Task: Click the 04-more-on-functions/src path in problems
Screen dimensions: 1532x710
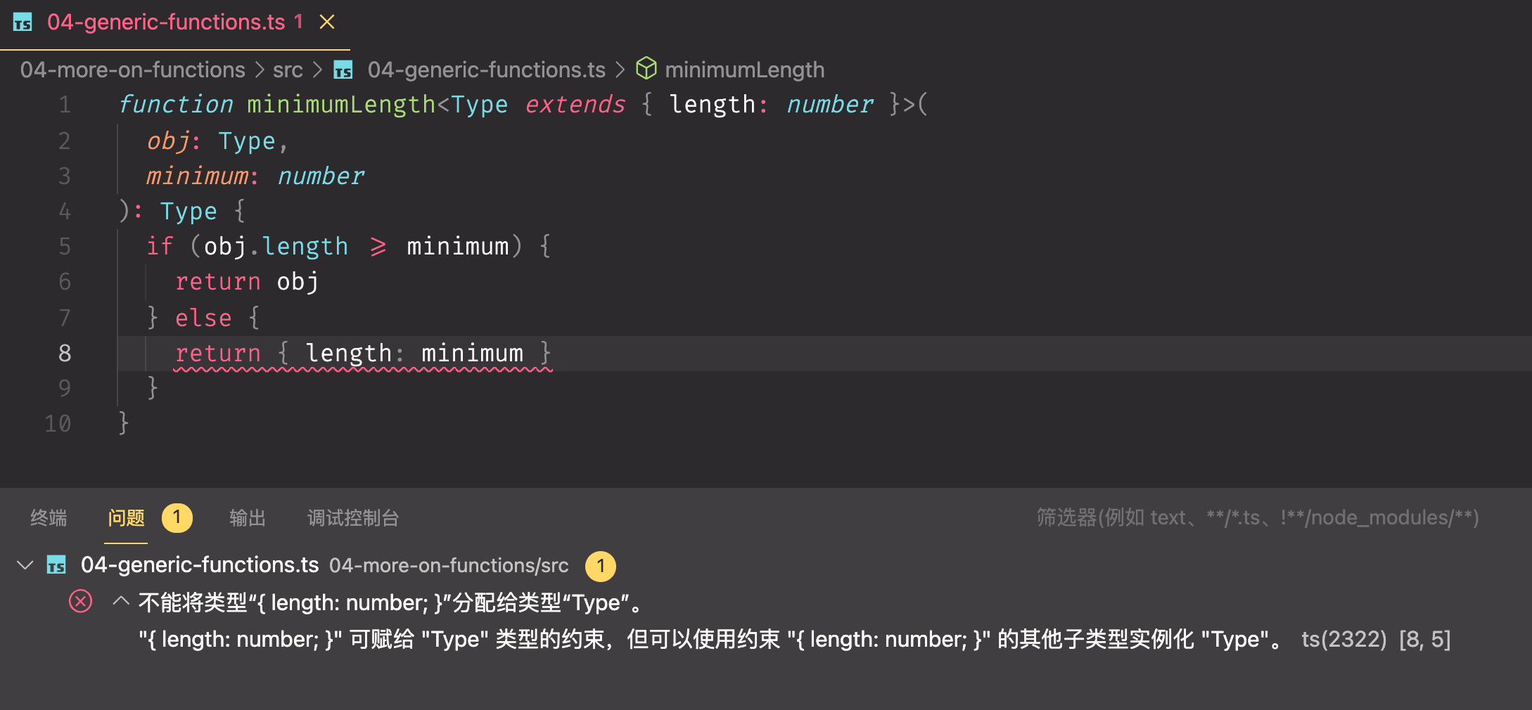Action: pyautogui.click(x=449, y=565)
